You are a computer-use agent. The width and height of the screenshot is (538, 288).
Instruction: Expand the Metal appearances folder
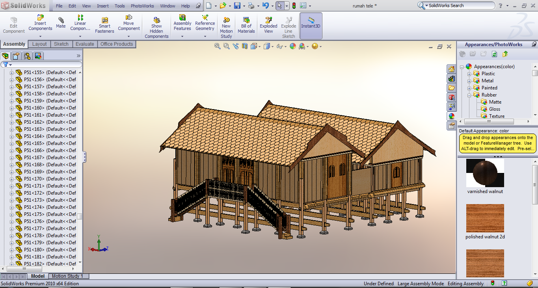(x=469, y=81)
